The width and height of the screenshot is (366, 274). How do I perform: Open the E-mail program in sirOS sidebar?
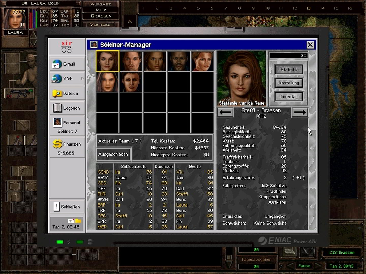tap(67, 64)
